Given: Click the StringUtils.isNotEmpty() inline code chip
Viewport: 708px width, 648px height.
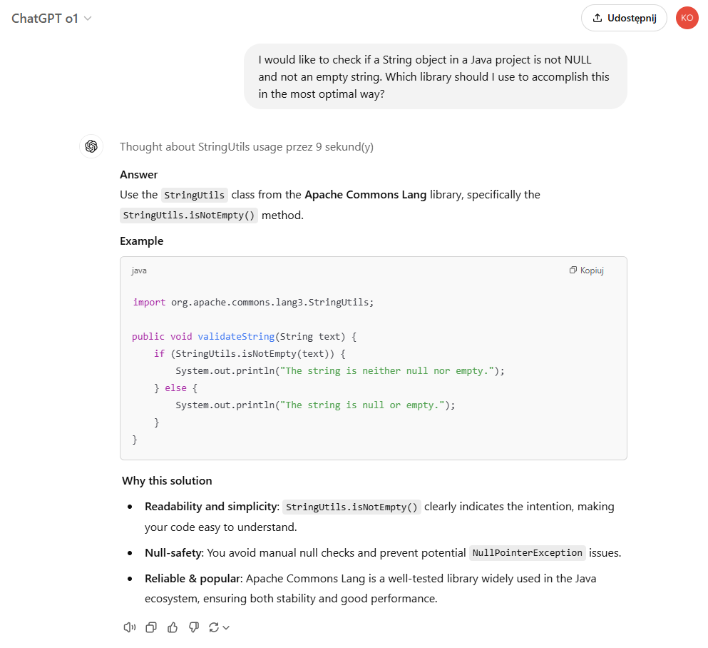Looking at the screenshot, I should click(x=189, y=215).
